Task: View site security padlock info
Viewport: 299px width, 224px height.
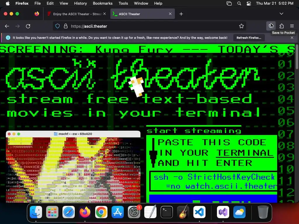Action: 66,26
